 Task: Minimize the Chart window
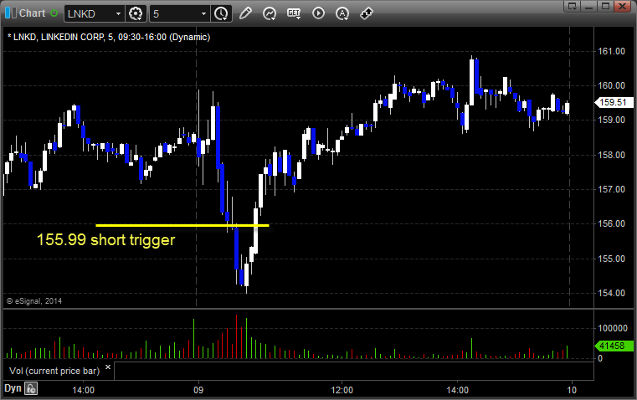[589, 6]
